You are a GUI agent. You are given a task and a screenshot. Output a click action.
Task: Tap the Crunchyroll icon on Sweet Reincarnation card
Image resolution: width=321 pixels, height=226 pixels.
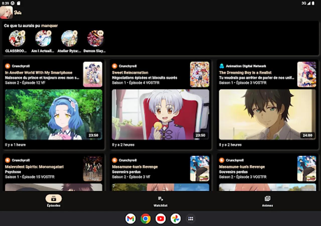point(115,66)
